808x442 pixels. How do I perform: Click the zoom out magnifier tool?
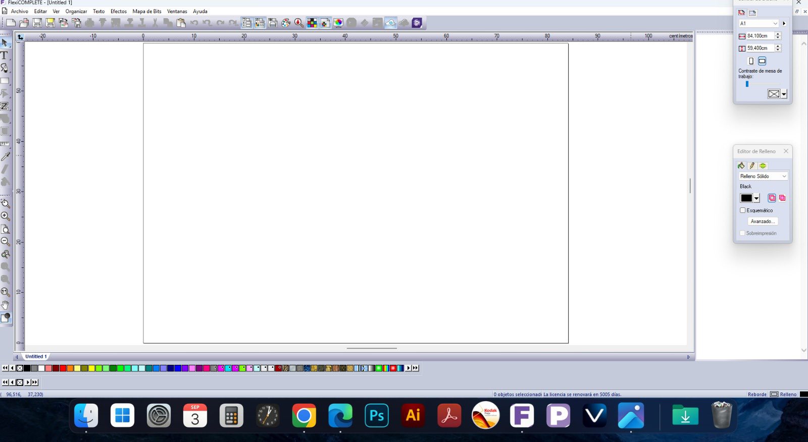coord(6,242)
